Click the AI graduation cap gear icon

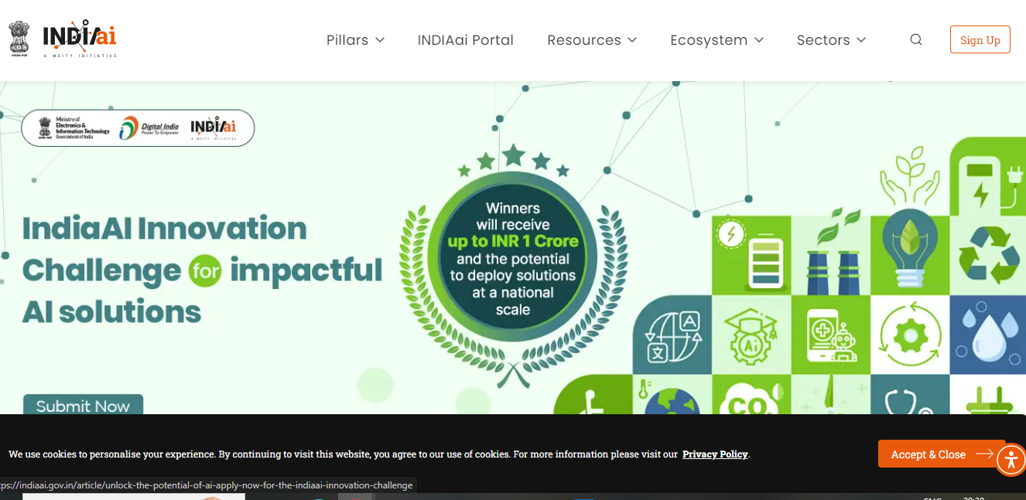[x=751, y=335]
